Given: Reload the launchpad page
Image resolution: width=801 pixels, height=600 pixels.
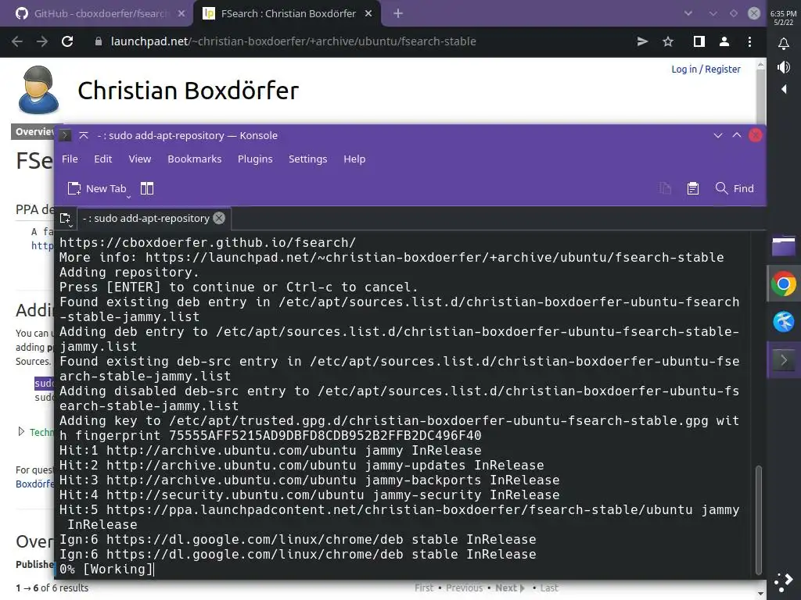Looking at the screenshot, I should point(67,41).
